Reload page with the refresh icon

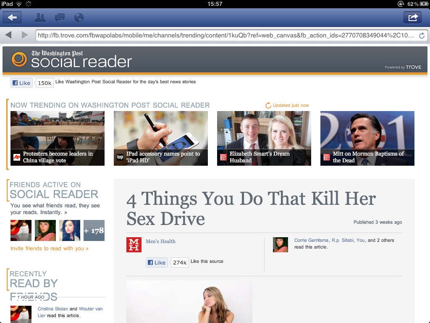pos(422,36)
